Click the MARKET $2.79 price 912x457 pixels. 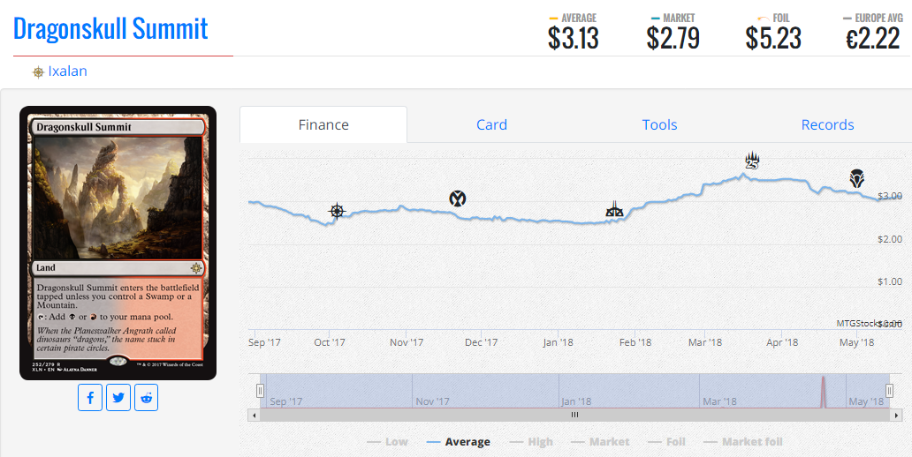tap(673, 33)
